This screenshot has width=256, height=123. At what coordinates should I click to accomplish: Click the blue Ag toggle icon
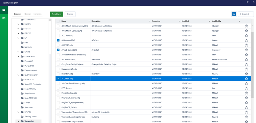tap(234, 14)
